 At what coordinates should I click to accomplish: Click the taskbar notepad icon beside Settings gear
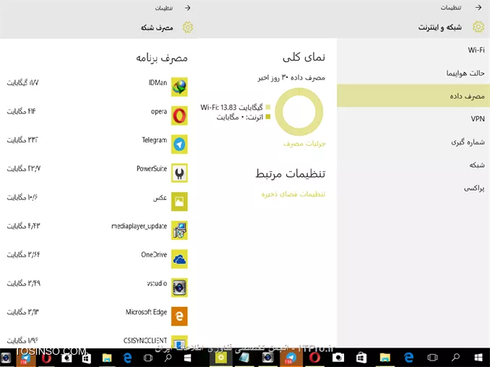pos(244,358)
